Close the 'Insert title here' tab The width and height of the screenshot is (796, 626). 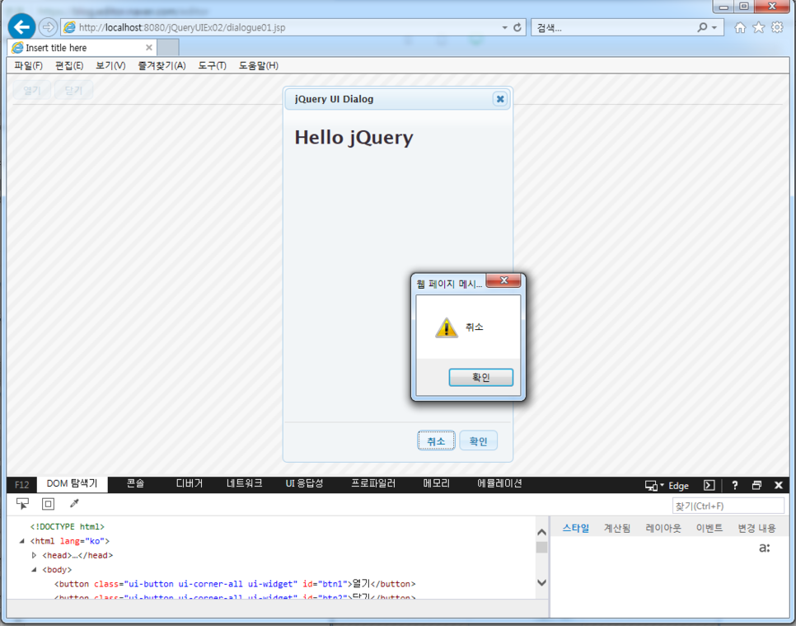pos(149,47)
